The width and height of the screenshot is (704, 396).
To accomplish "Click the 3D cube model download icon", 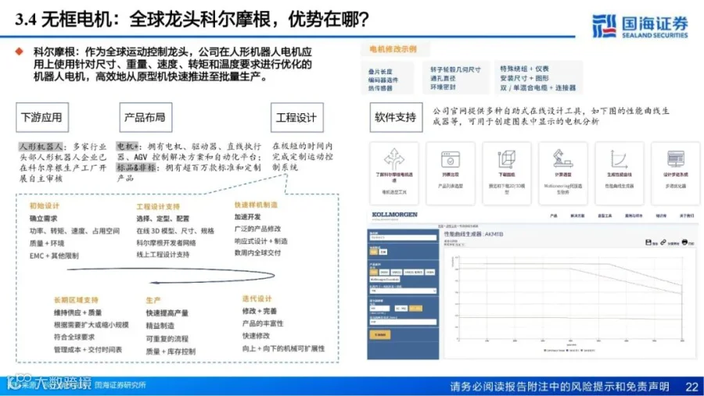I will point(506,159).
